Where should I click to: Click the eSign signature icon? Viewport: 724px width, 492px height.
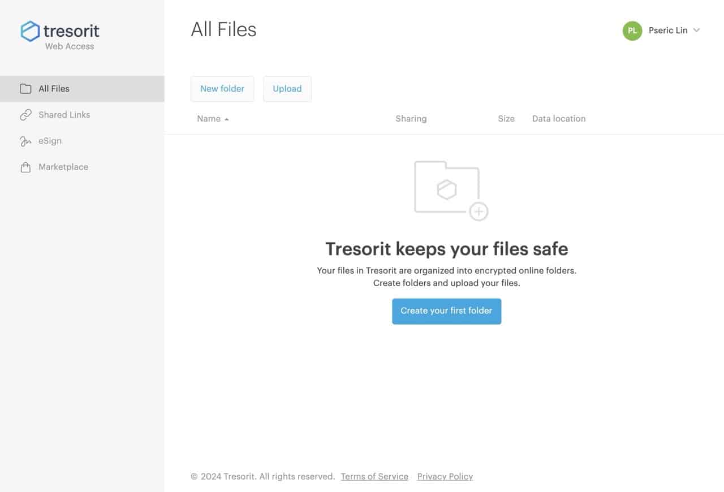[25, 141]
